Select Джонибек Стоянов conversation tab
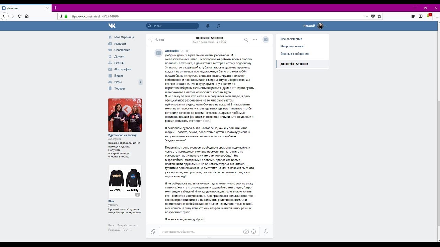 (x=302, y=64)
